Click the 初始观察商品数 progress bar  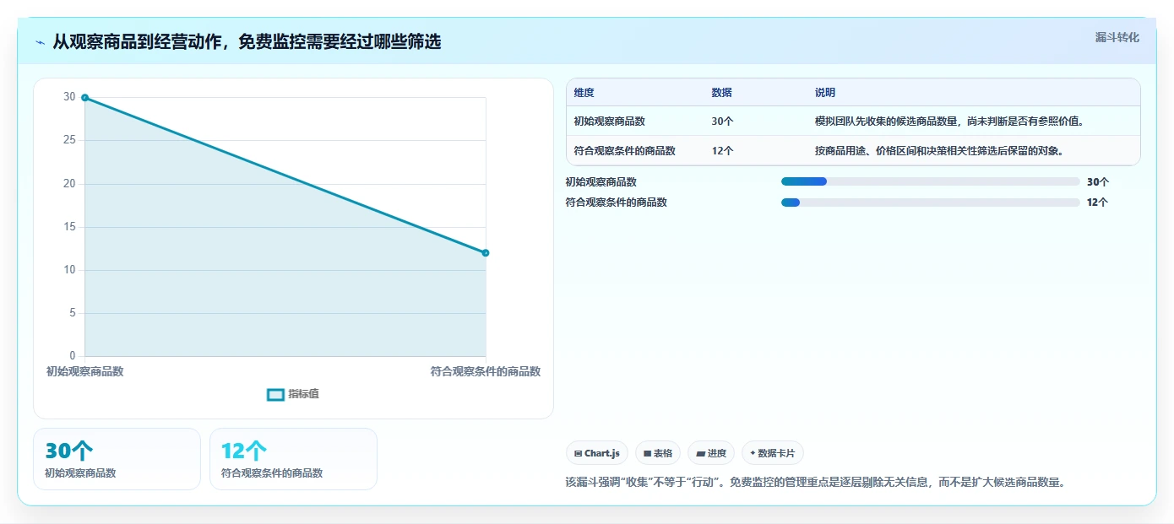coord(931,181)
